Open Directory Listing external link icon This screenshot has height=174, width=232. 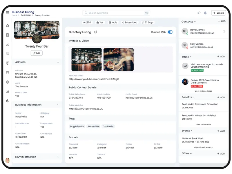[x=95, y=32]
